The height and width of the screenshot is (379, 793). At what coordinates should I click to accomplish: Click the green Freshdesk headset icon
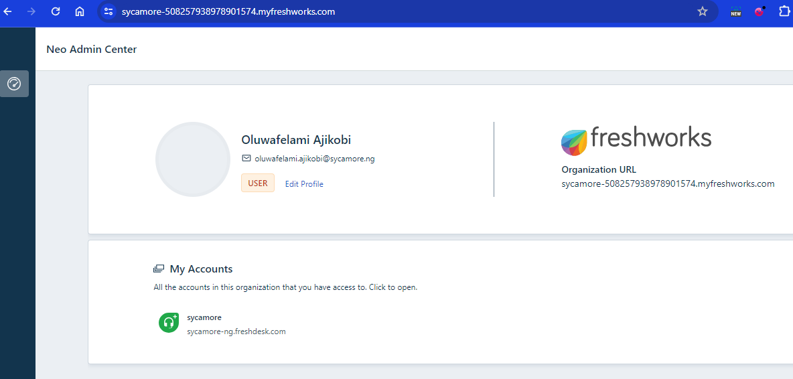coord(168,323)
